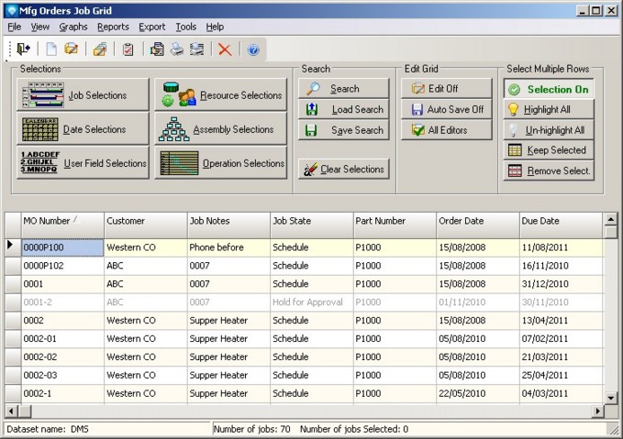
Task: Open help with the blue question icon
Action: coord(253,49)
